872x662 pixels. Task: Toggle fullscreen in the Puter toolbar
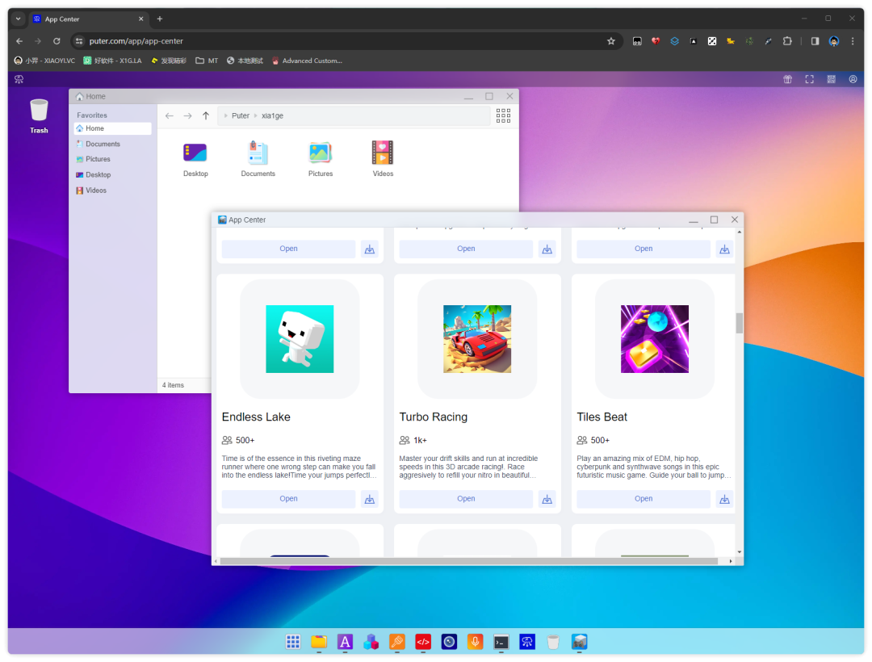coord(809,79)
